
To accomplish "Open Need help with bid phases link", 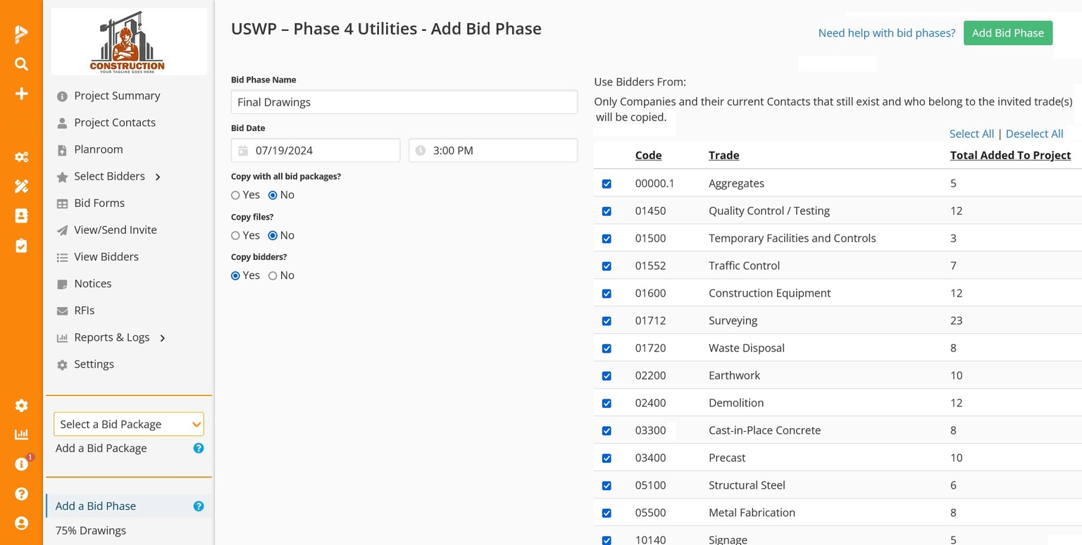I will pos(887,33).
